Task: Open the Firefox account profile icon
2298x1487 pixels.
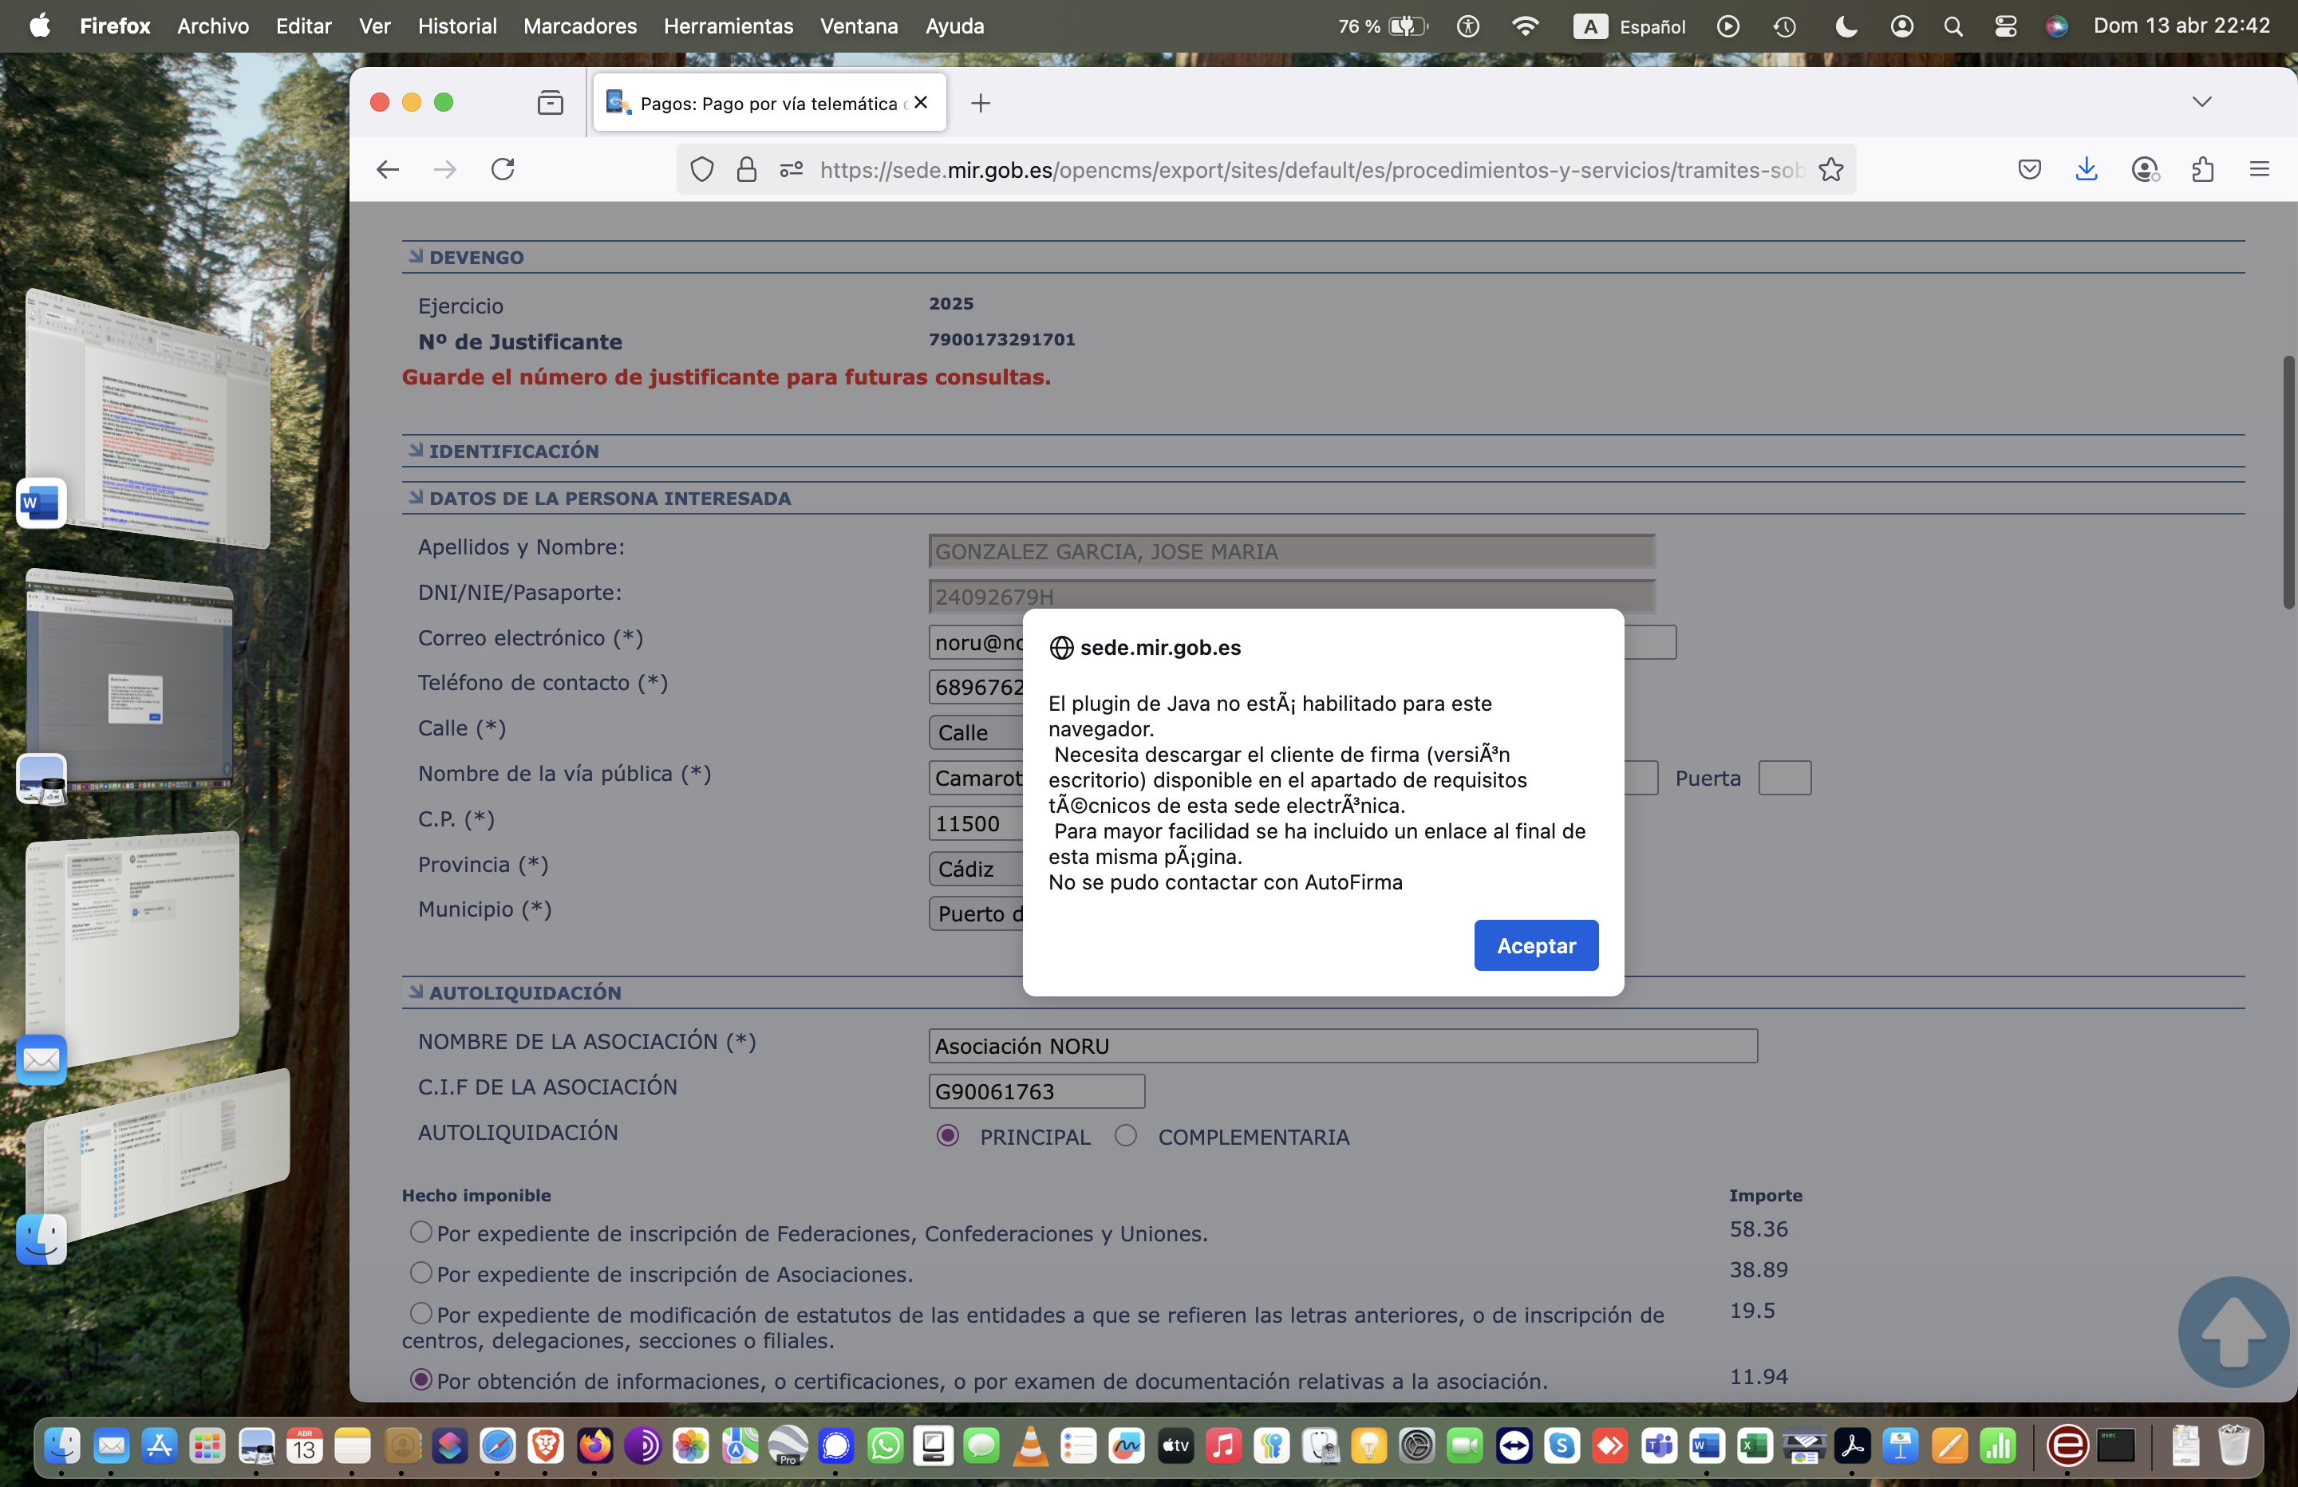Action: 2145,170
